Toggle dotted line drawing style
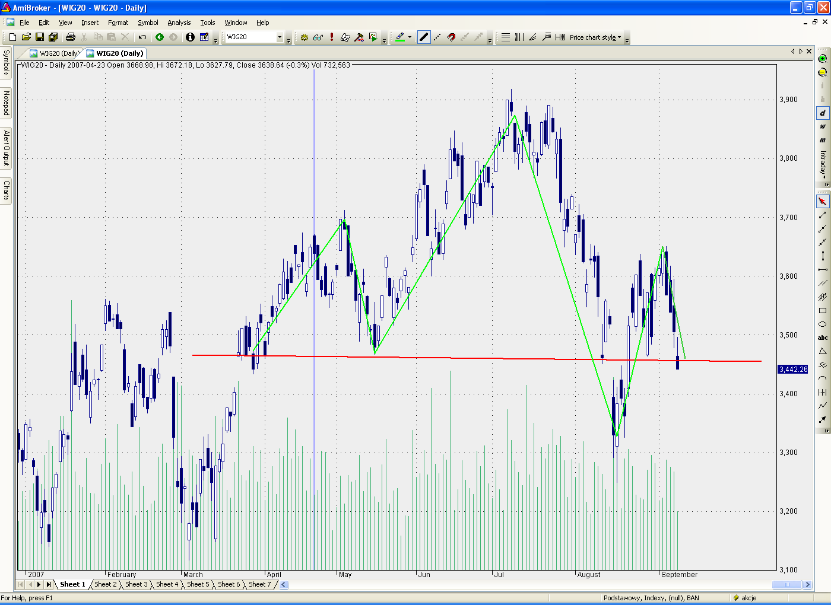This screenshot has height=605, width=831. 437,37
